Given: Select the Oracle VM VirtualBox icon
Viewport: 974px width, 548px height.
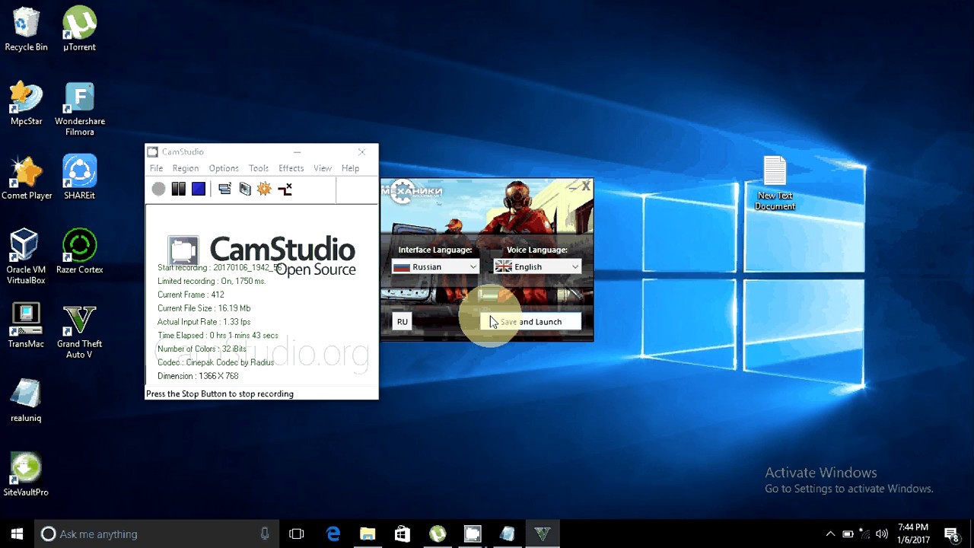Looking at the screenshot, I should [x=26, y=257].
